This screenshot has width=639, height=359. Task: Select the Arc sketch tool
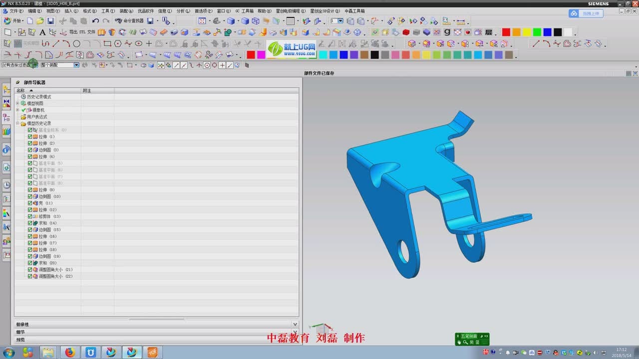click(66, 43)
